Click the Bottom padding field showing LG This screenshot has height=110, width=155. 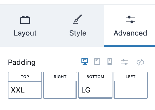(x=95, y=89)
